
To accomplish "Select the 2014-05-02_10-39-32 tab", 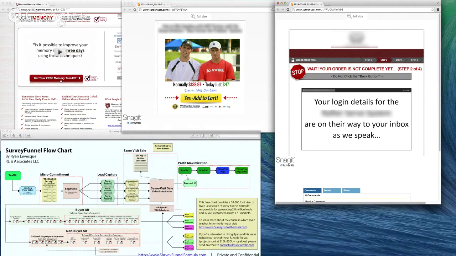I will click(153, 4).
